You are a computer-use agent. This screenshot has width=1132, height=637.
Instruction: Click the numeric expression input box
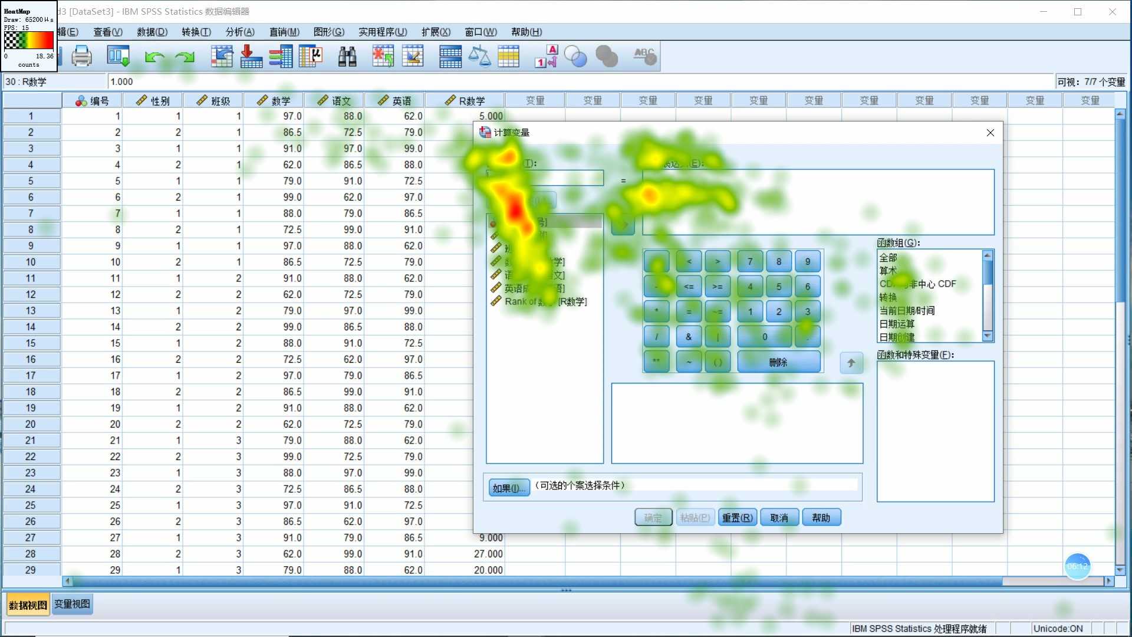pos(817,202)
